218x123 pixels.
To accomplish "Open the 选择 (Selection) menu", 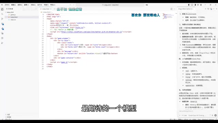I will pyautogui.click(x=20, y=5).
